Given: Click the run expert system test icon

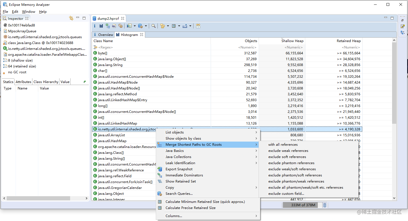Looking at the screenshot, I should [129, 26].
